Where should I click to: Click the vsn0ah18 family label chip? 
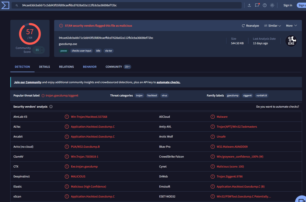[261, 96]
